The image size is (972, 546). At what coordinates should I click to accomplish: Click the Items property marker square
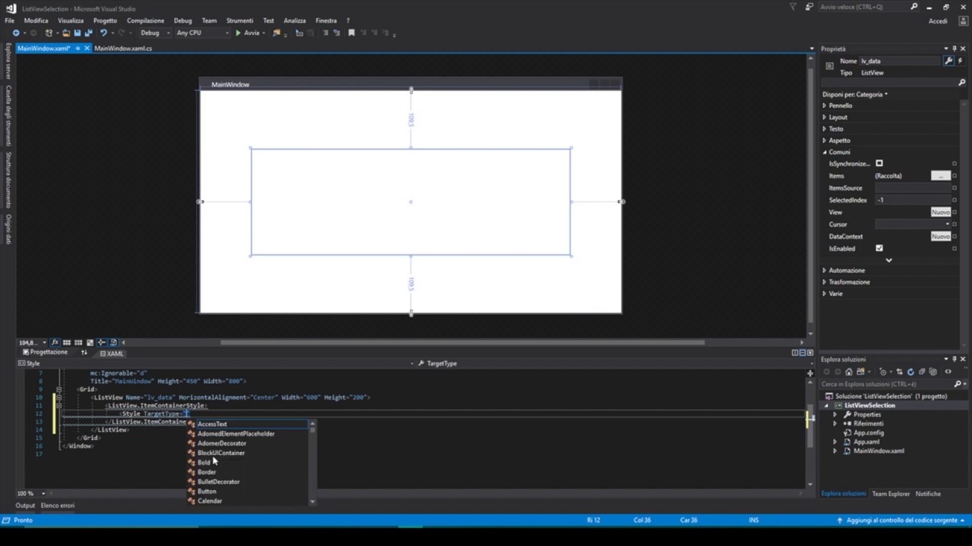click(x=955, y=176)
